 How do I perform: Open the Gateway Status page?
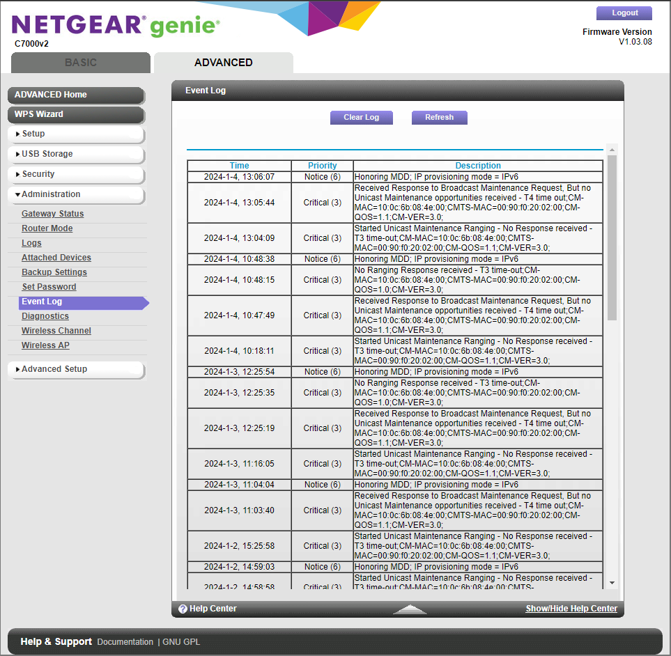[52, 213]
